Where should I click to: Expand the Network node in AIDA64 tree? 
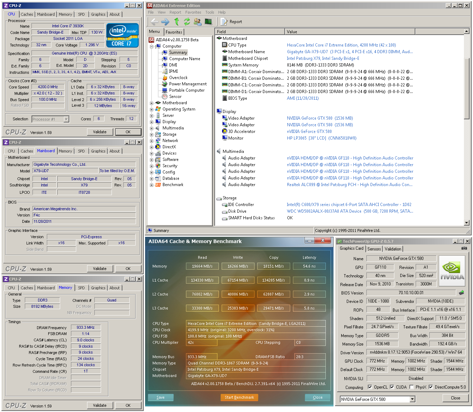(152, 141)
